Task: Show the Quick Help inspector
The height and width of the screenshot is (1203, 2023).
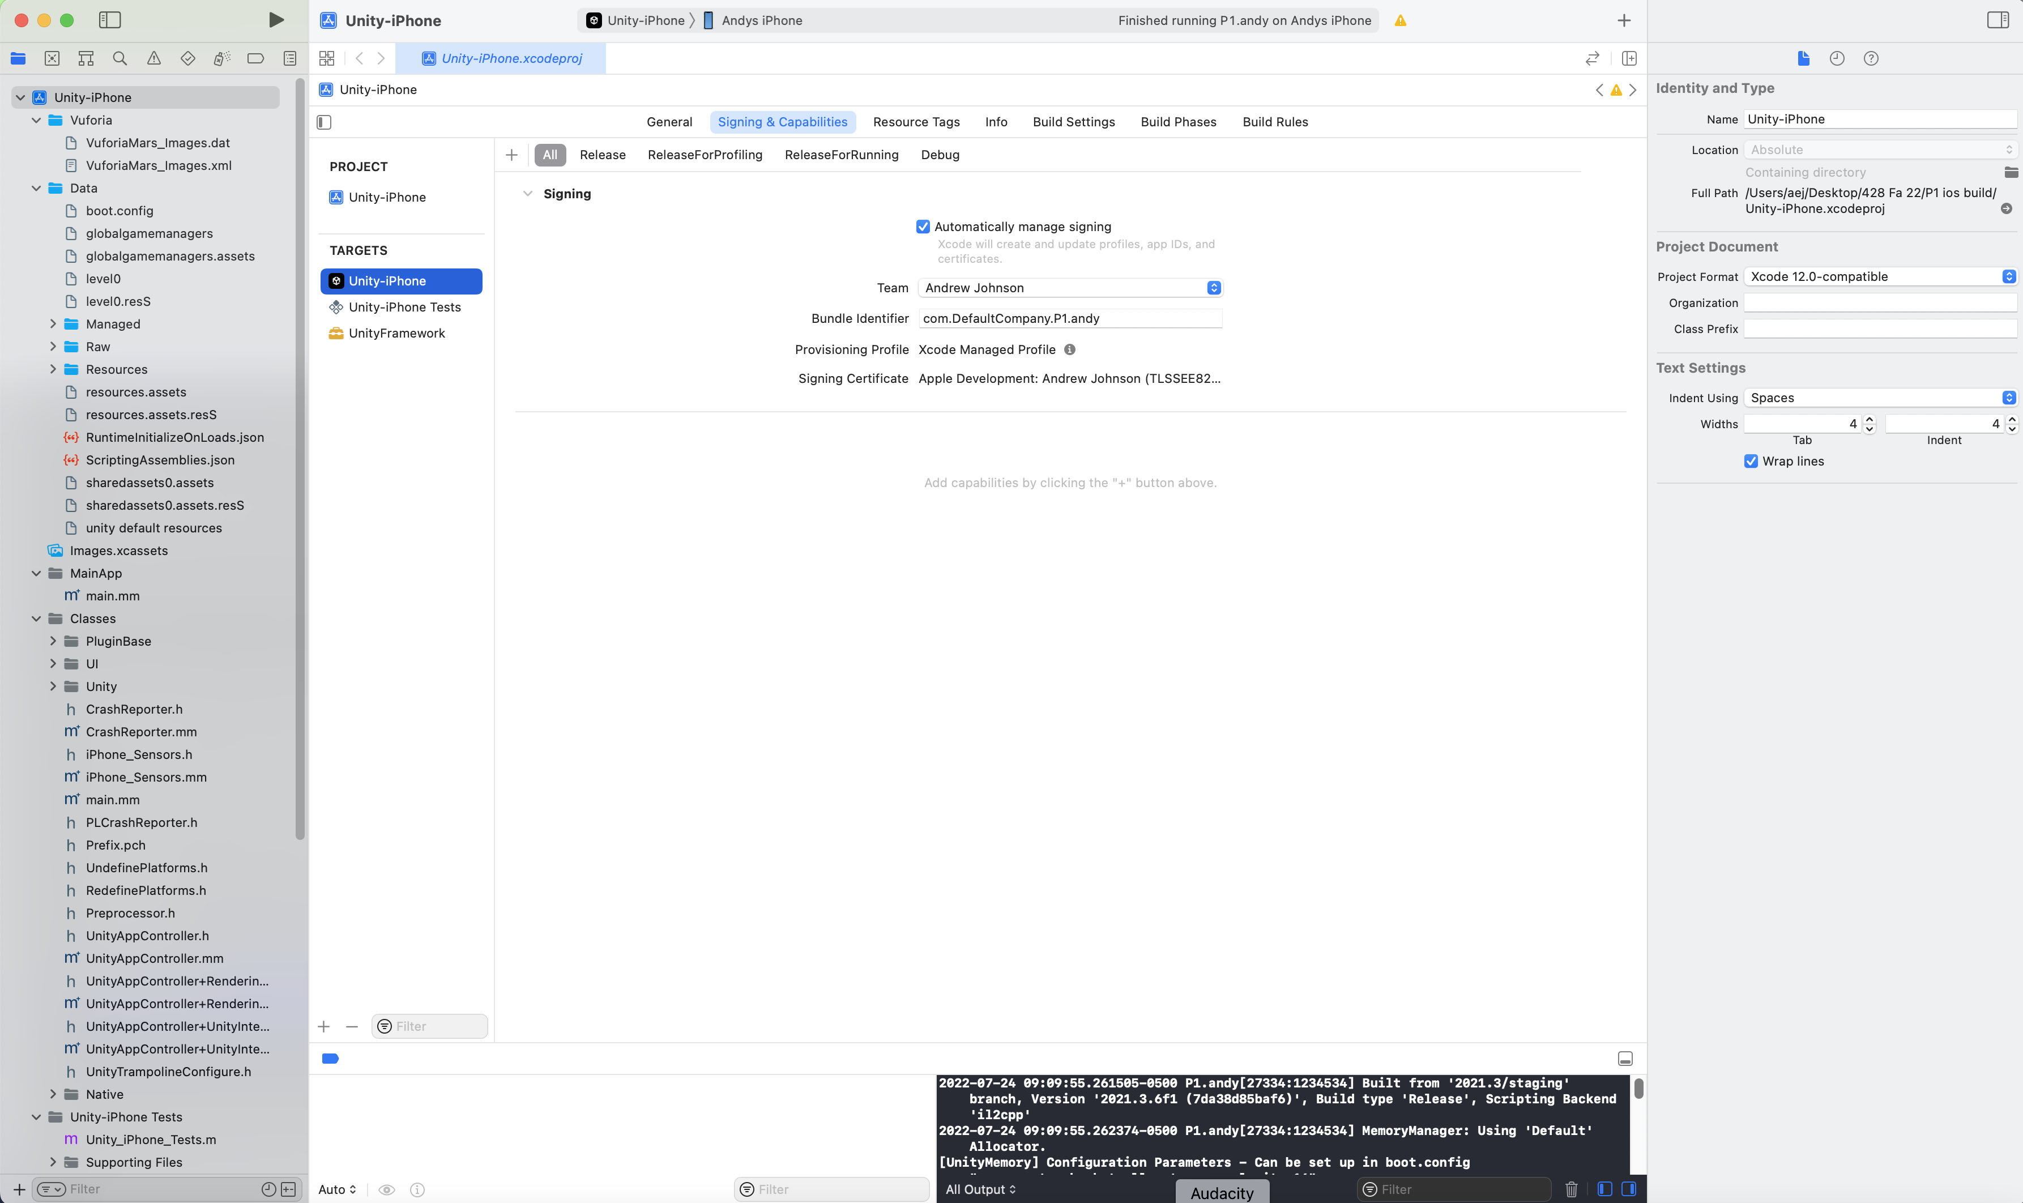Action: point(1871,58)
